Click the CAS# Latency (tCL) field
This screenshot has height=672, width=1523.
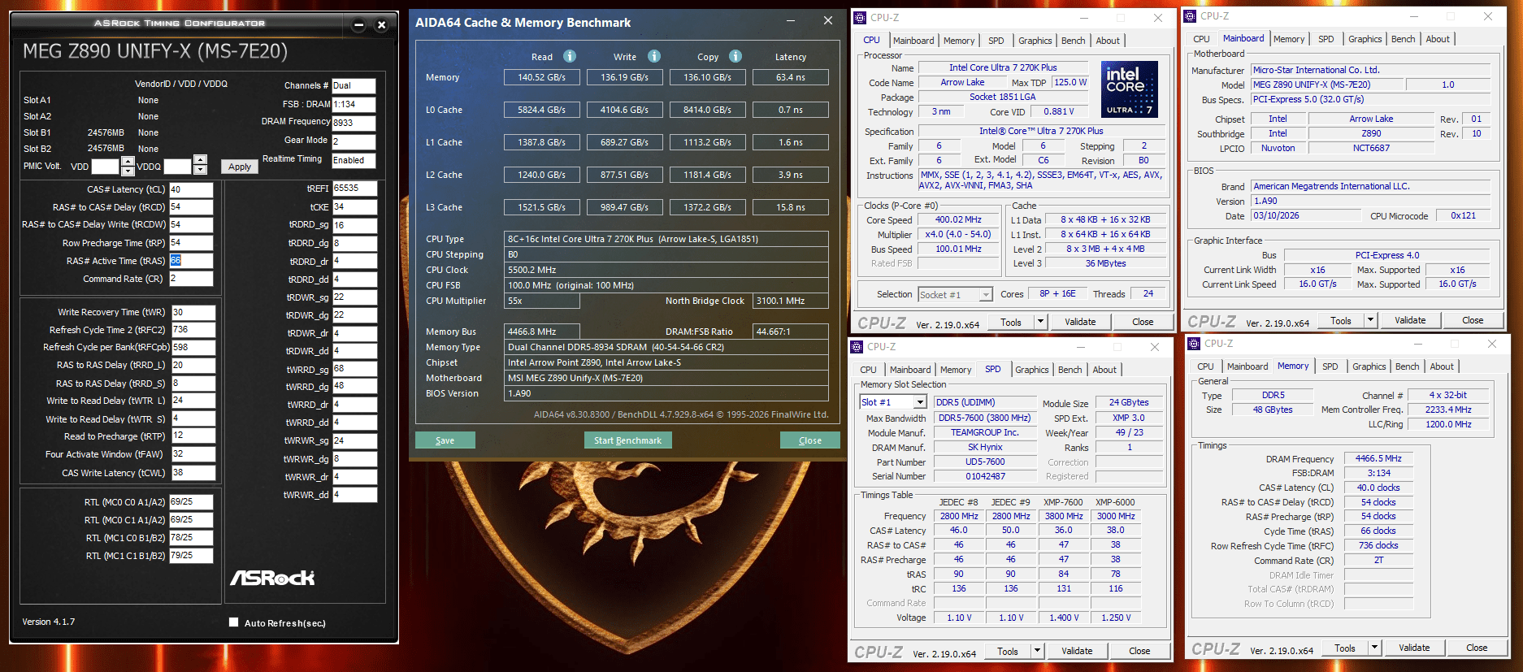click(x=191, y=189)
